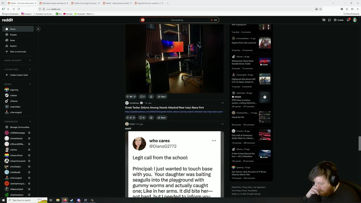Open the notifications bell
Image resolution: width=361 pixels, height=203 pixels.
tap(348, 20)
